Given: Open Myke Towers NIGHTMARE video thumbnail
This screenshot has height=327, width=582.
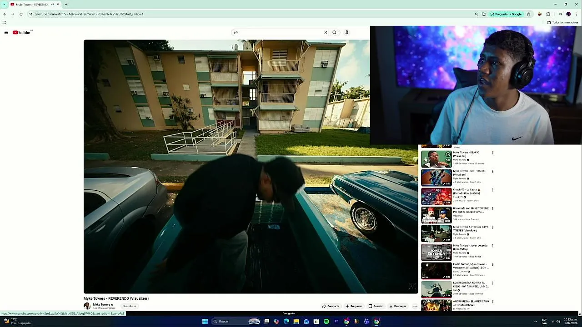Looking at the screenshot, I should [x=436, y=178].
